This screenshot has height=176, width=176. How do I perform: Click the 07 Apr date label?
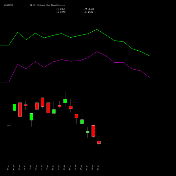8,168
